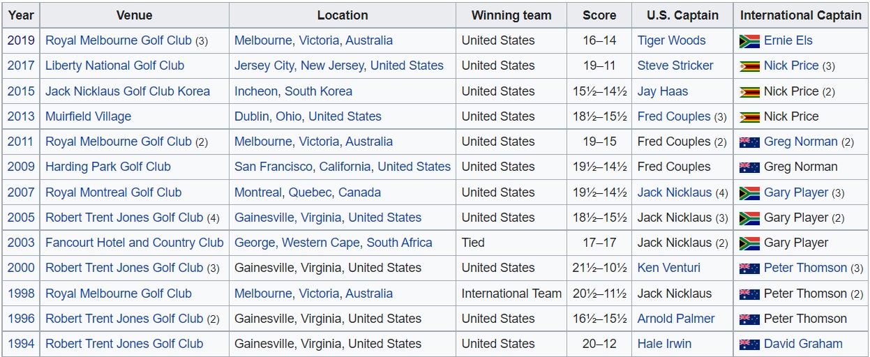Click the Australian flag in the 2011 row
Image resolution: width=870 pixels, height=357 pixels.
[x=749, y=142]
